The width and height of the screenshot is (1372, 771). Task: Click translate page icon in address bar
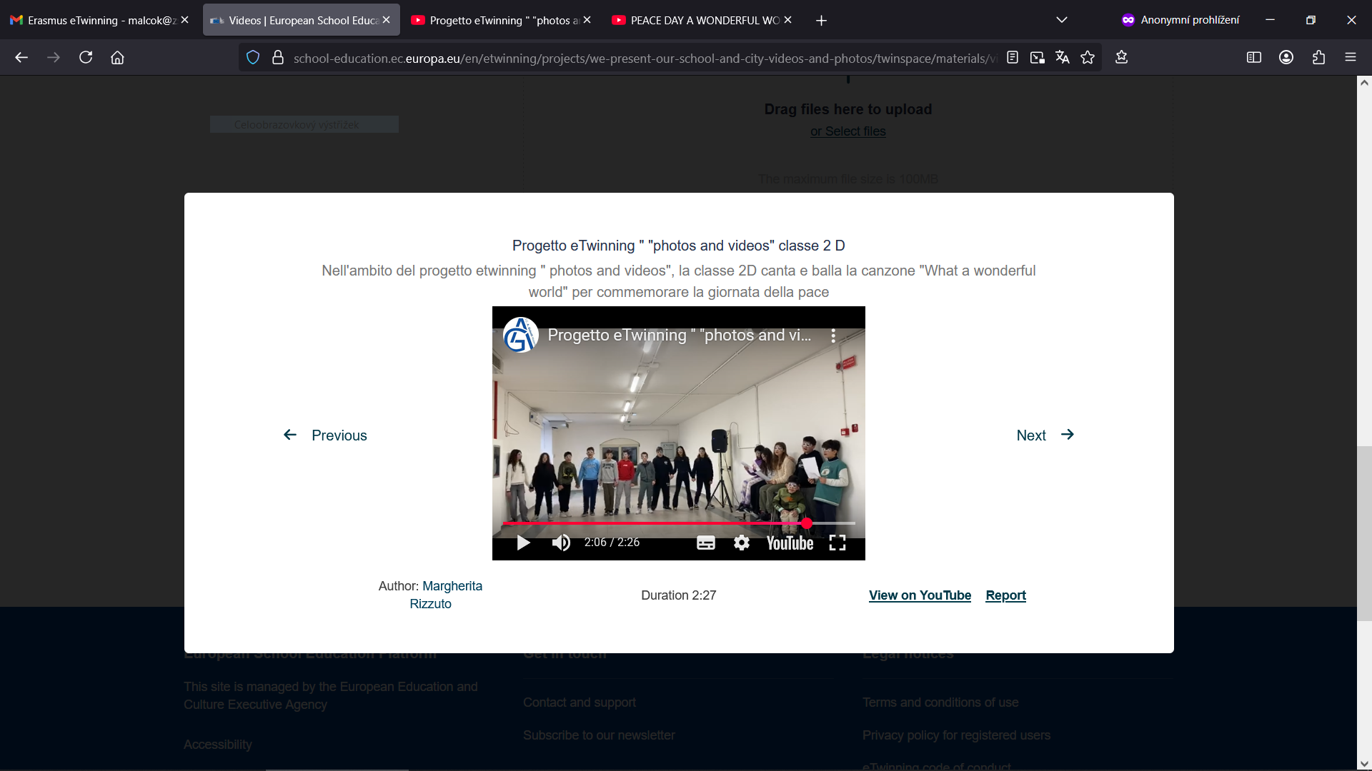pos(1063,58)
